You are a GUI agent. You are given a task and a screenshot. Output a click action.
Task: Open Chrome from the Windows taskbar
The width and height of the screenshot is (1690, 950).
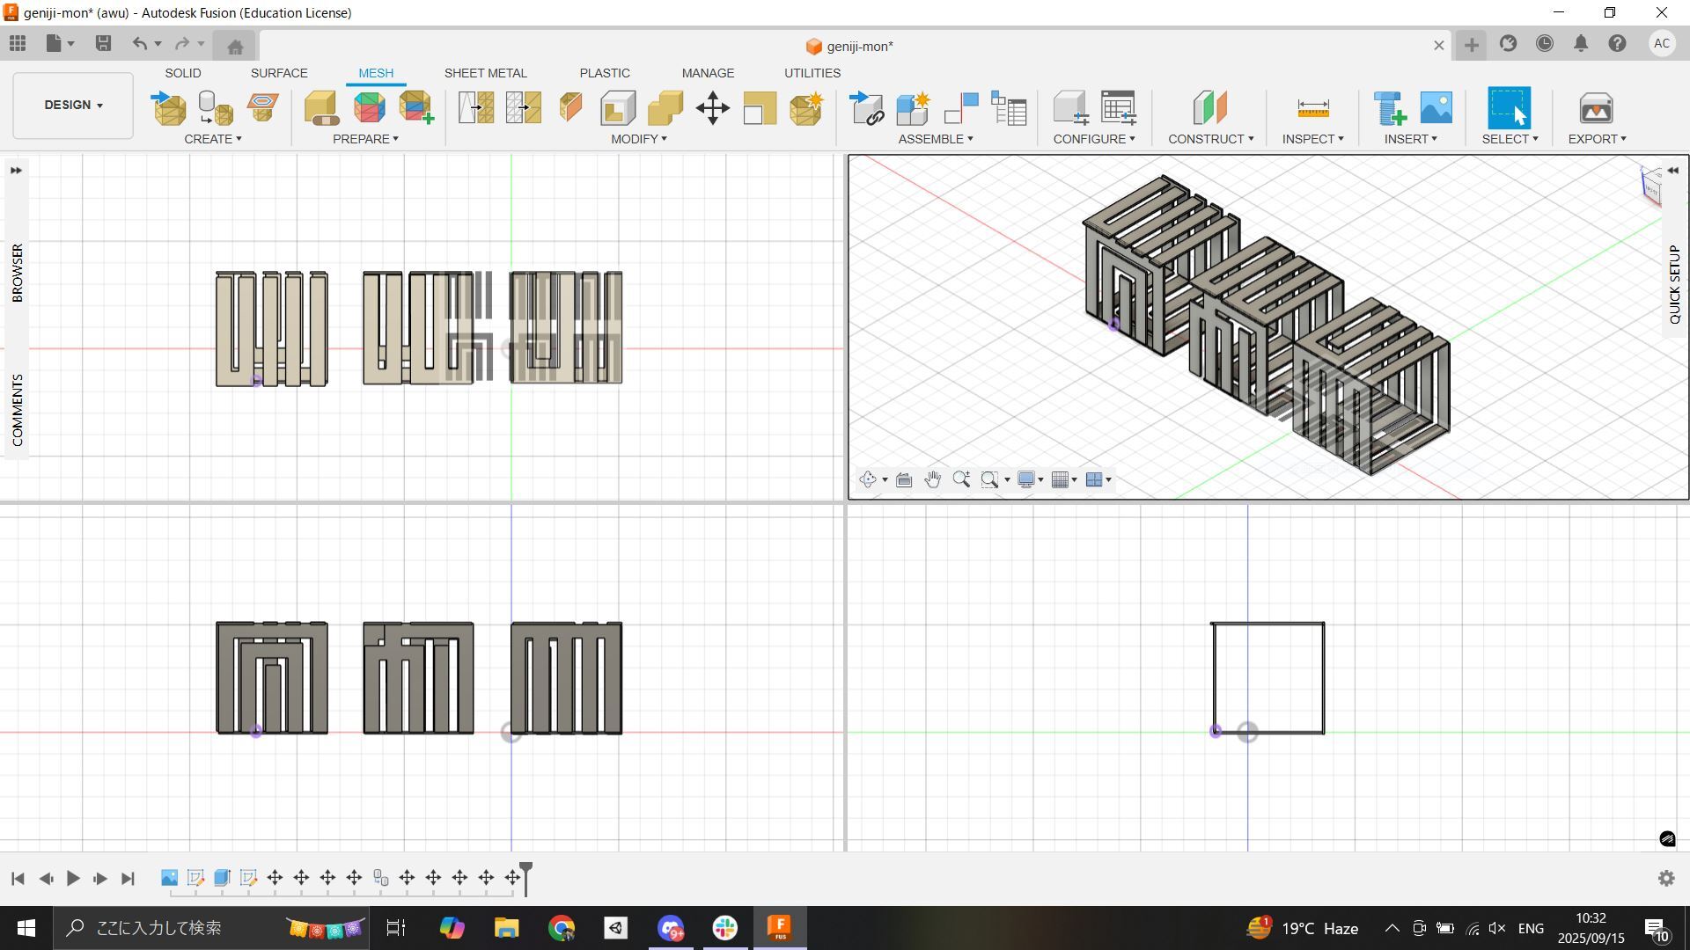[562, 928]
